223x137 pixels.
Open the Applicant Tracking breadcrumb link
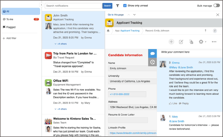coord(130,31)
